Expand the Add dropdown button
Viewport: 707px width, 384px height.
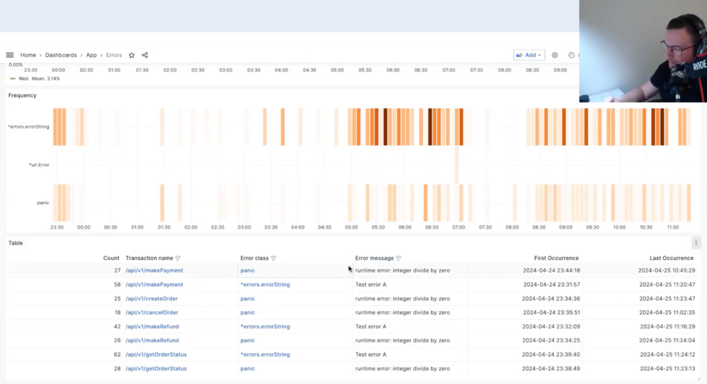point(529,55)
